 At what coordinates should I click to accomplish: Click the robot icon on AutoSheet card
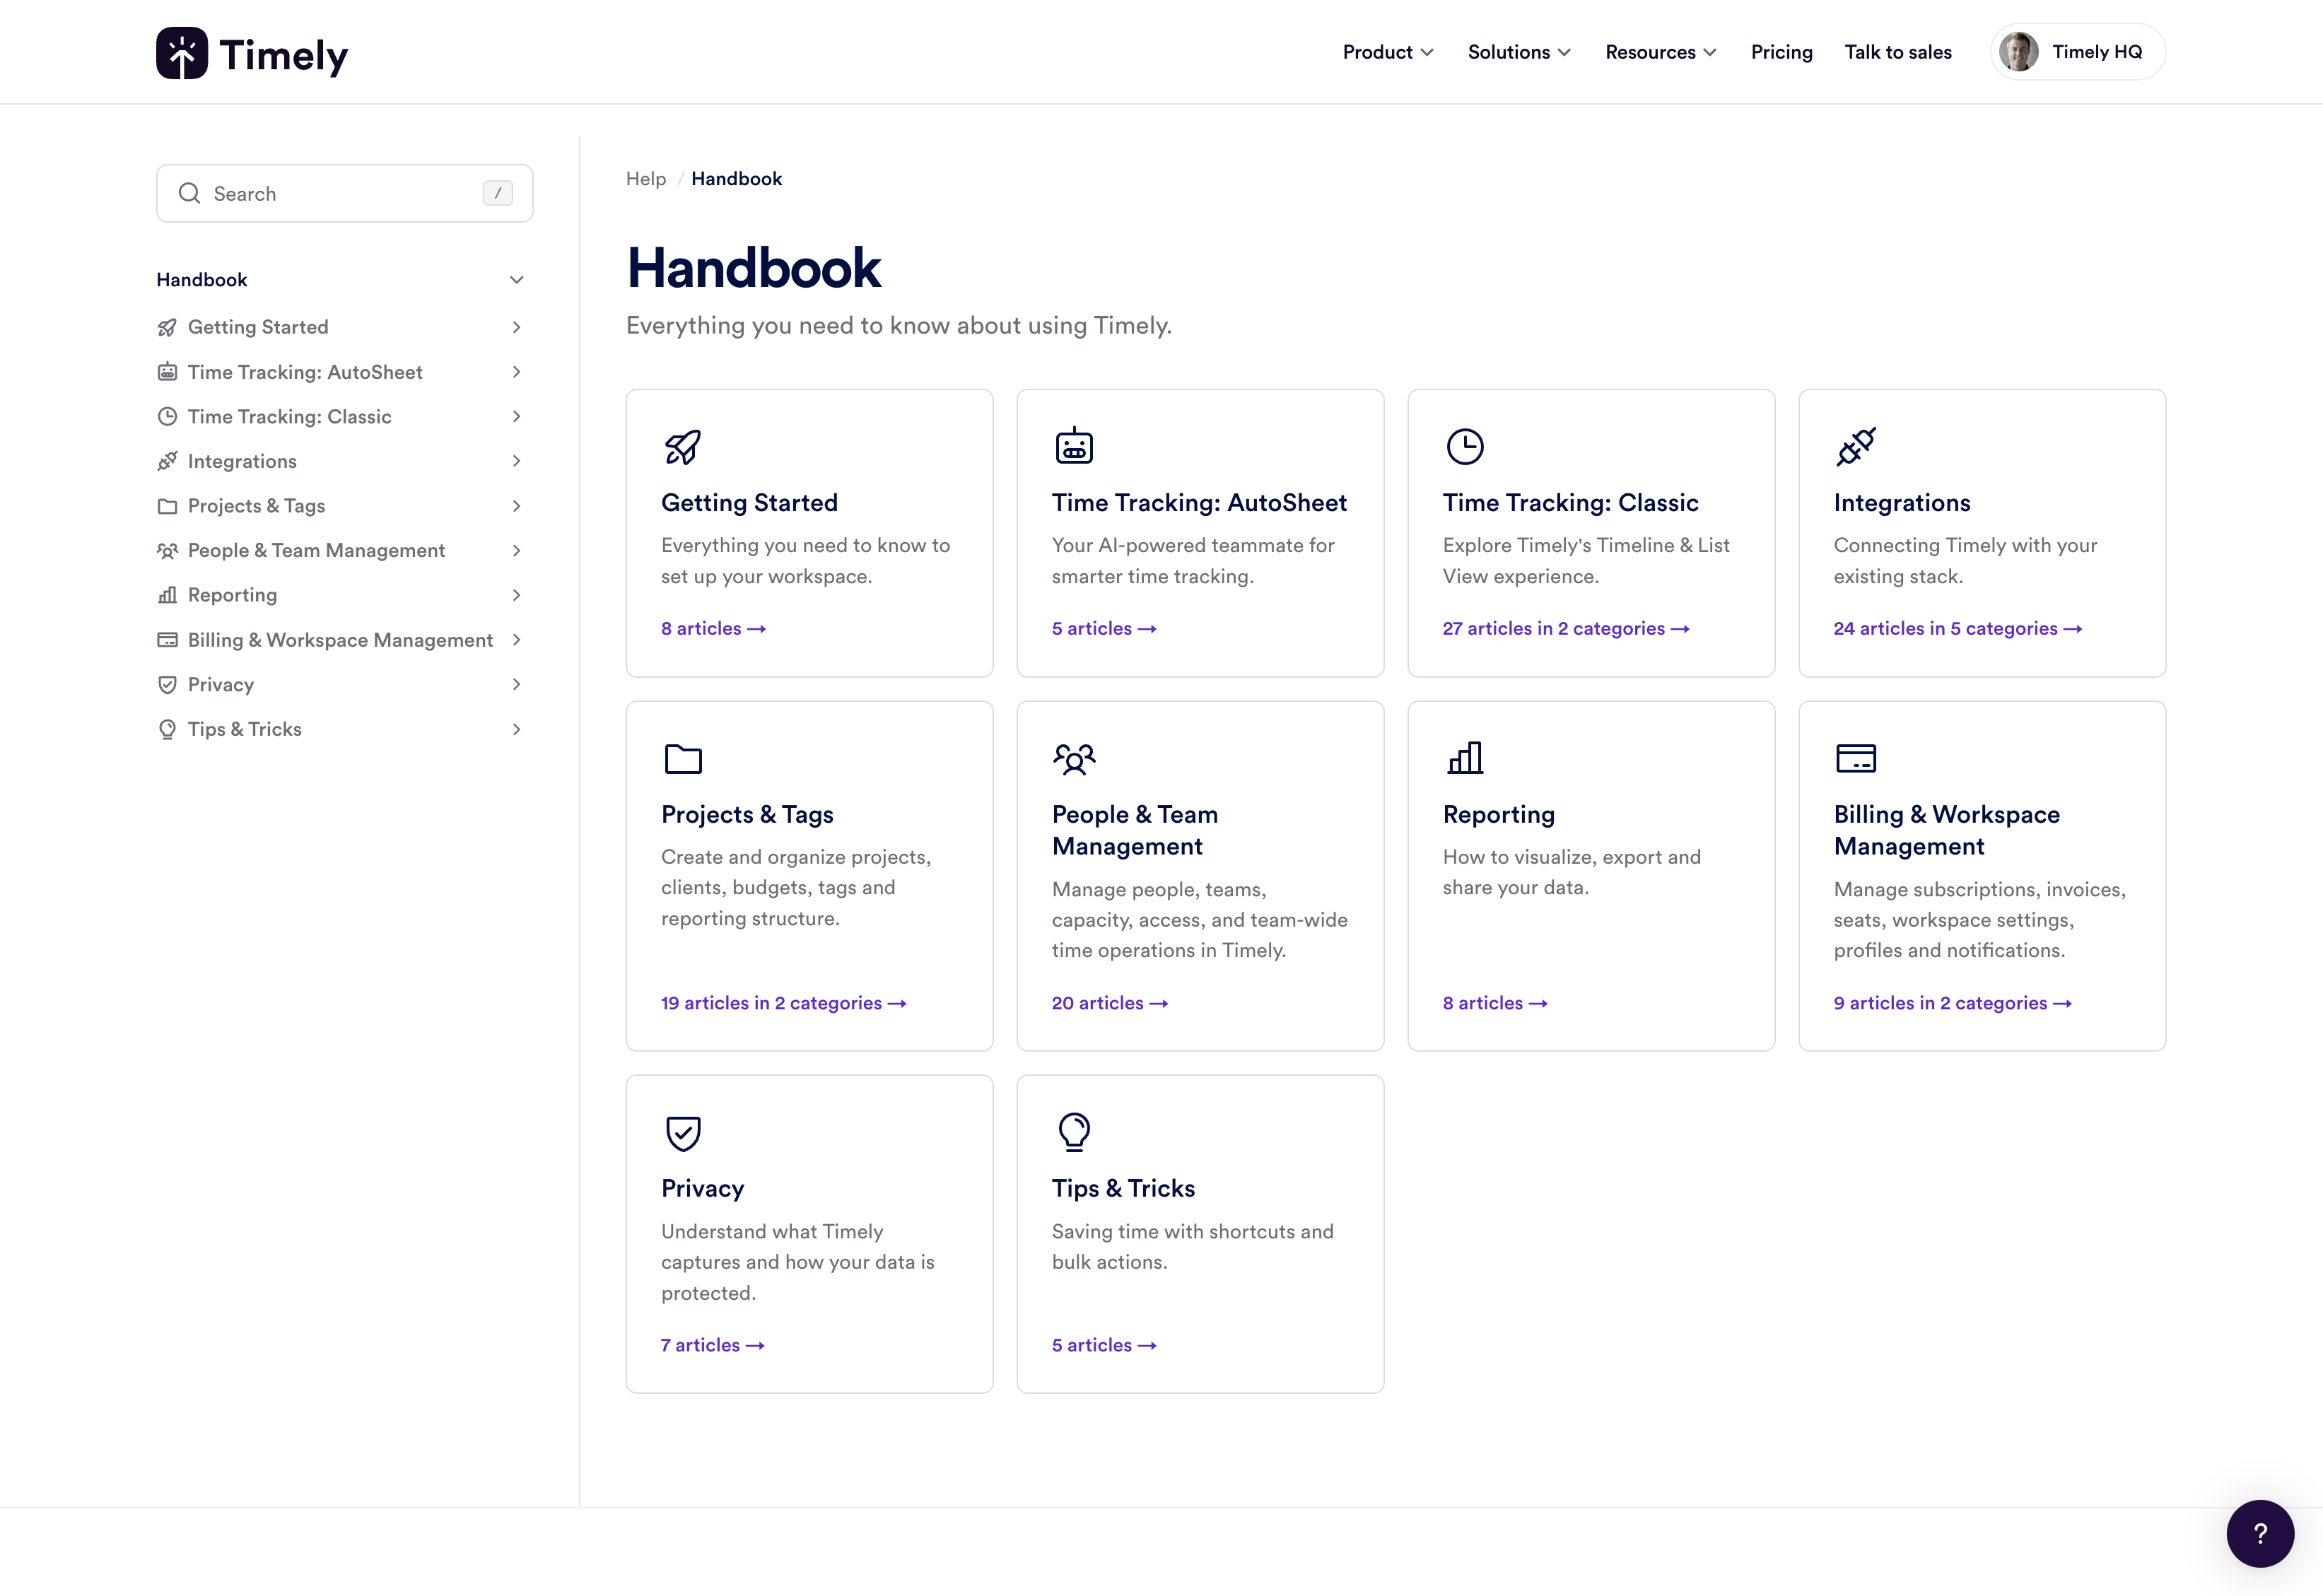click(1074, 446)
